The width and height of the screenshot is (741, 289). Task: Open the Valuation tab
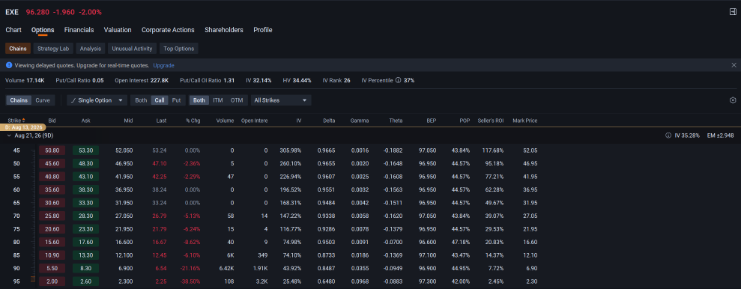pyautogui.click(x=118, y=30)
